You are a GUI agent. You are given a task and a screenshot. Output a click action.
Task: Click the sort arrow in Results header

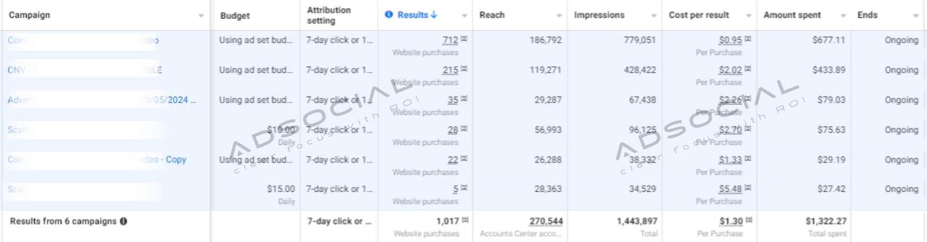[434, 14]
